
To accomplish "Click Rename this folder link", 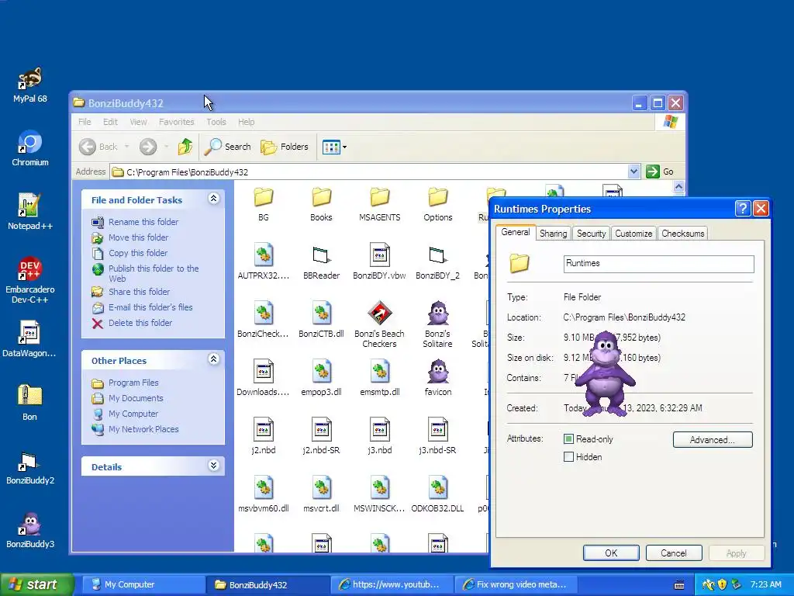I will [x=143, y=222].
